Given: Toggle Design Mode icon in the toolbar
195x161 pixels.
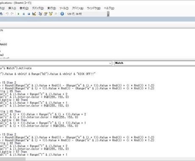Looking at the screenshot, I should coord(34,14).
